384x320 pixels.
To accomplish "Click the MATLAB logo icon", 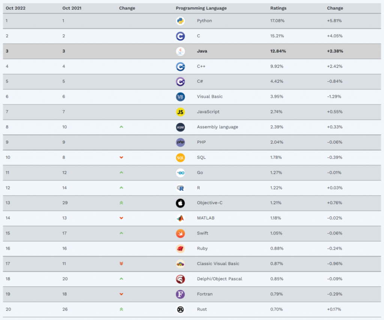I will point(180,218).
